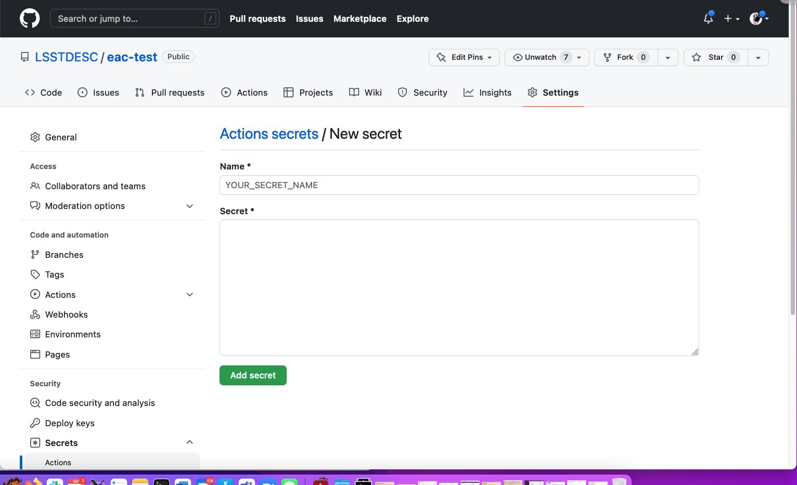This screenshot has height=485, width=797.
Task: Click the Collaborators and teams people icon
Action: pyautogui.click(x=35, y=186)
